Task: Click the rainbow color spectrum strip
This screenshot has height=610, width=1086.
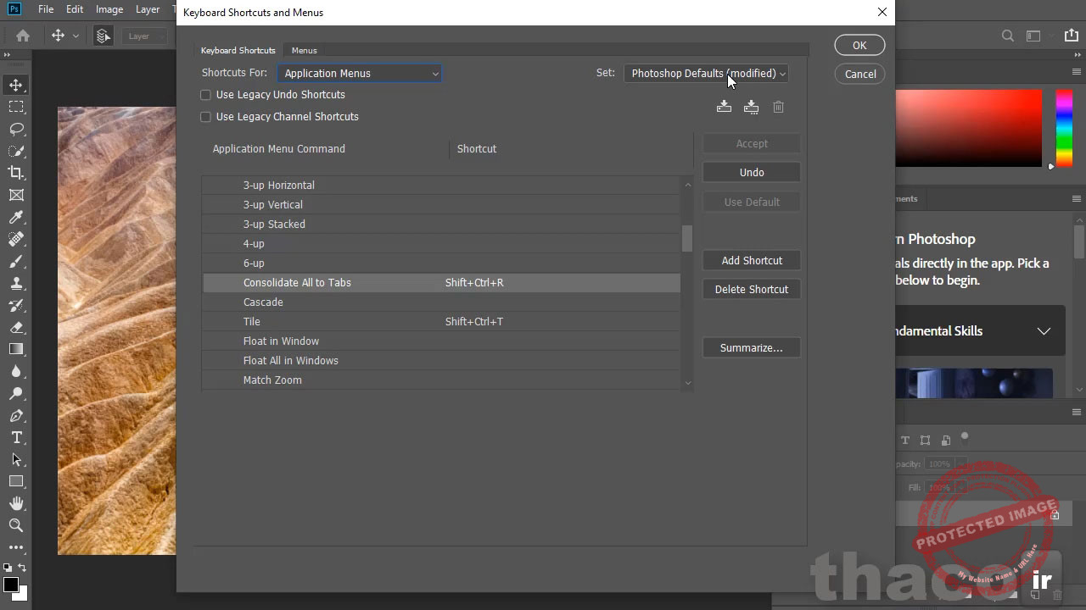Action: [1064, 127]
